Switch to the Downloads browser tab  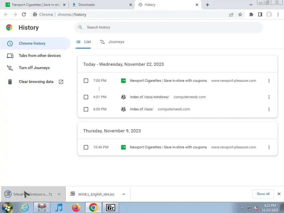click(102, 5)
